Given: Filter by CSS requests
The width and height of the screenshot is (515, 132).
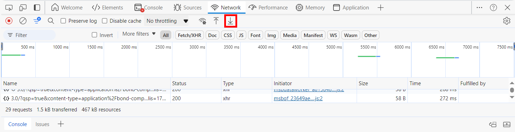Looking at the screenshot, I should point(228,35).
